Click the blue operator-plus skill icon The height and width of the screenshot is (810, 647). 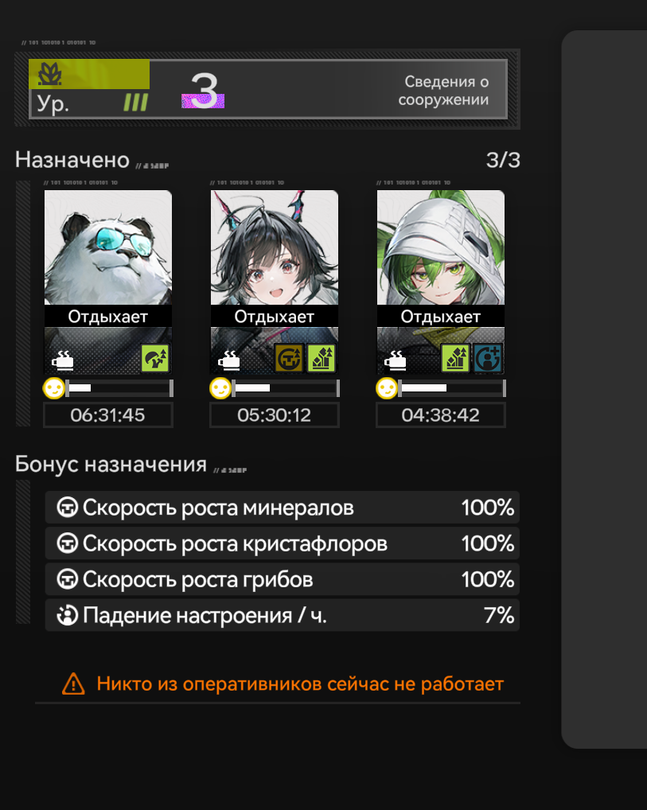[488, 358]
